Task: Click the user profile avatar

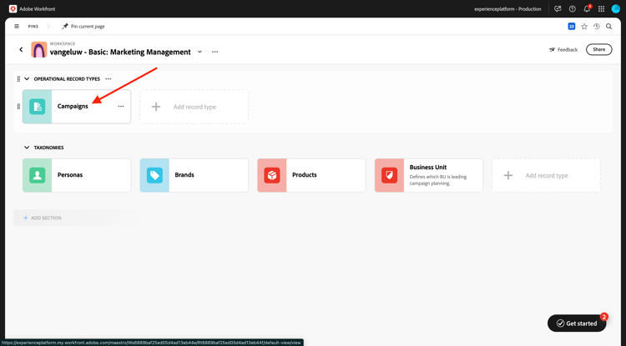Action: click(616, 9)
